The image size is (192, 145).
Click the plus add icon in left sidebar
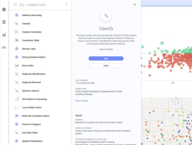[x=4, y=9]
